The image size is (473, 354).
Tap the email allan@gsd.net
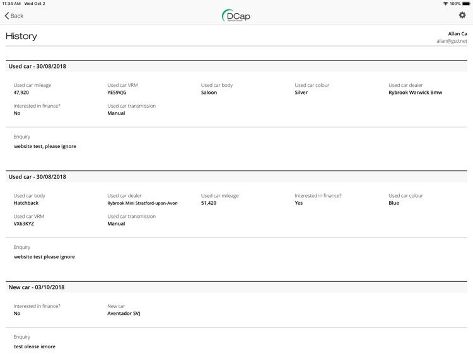click(452, 41)
